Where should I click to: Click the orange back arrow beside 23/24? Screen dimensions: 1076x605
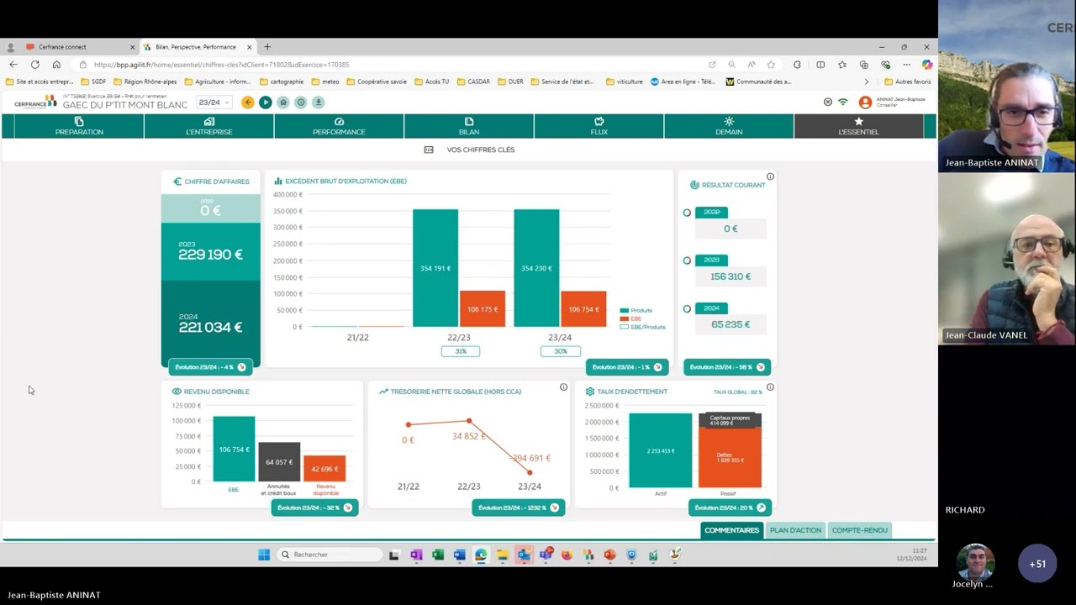pos(247,103)
